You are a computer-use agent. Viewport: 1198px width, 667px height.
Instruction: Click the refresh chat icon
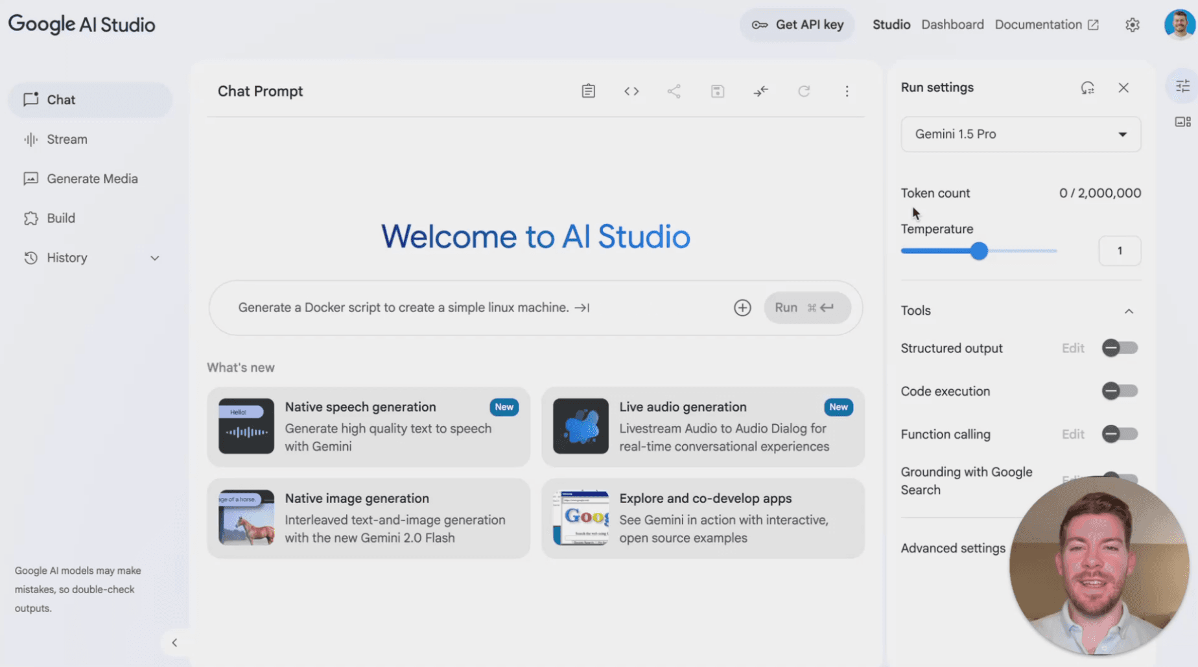(804, 91)
